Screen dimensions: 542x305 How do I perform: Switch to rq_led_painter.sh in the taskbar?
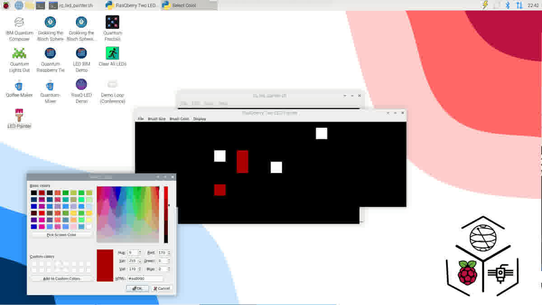coord(75,5)
